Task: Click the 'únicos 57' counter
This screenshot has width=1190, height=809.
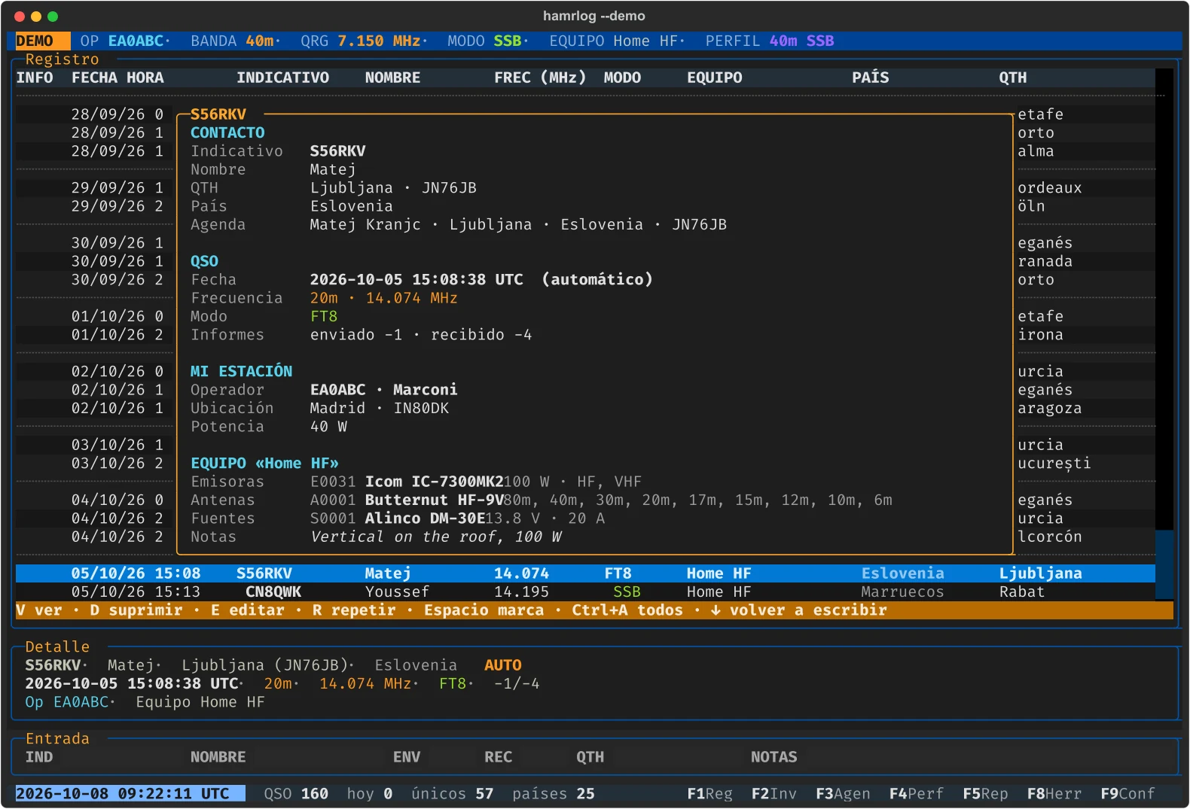Action: tap(452, 793)
